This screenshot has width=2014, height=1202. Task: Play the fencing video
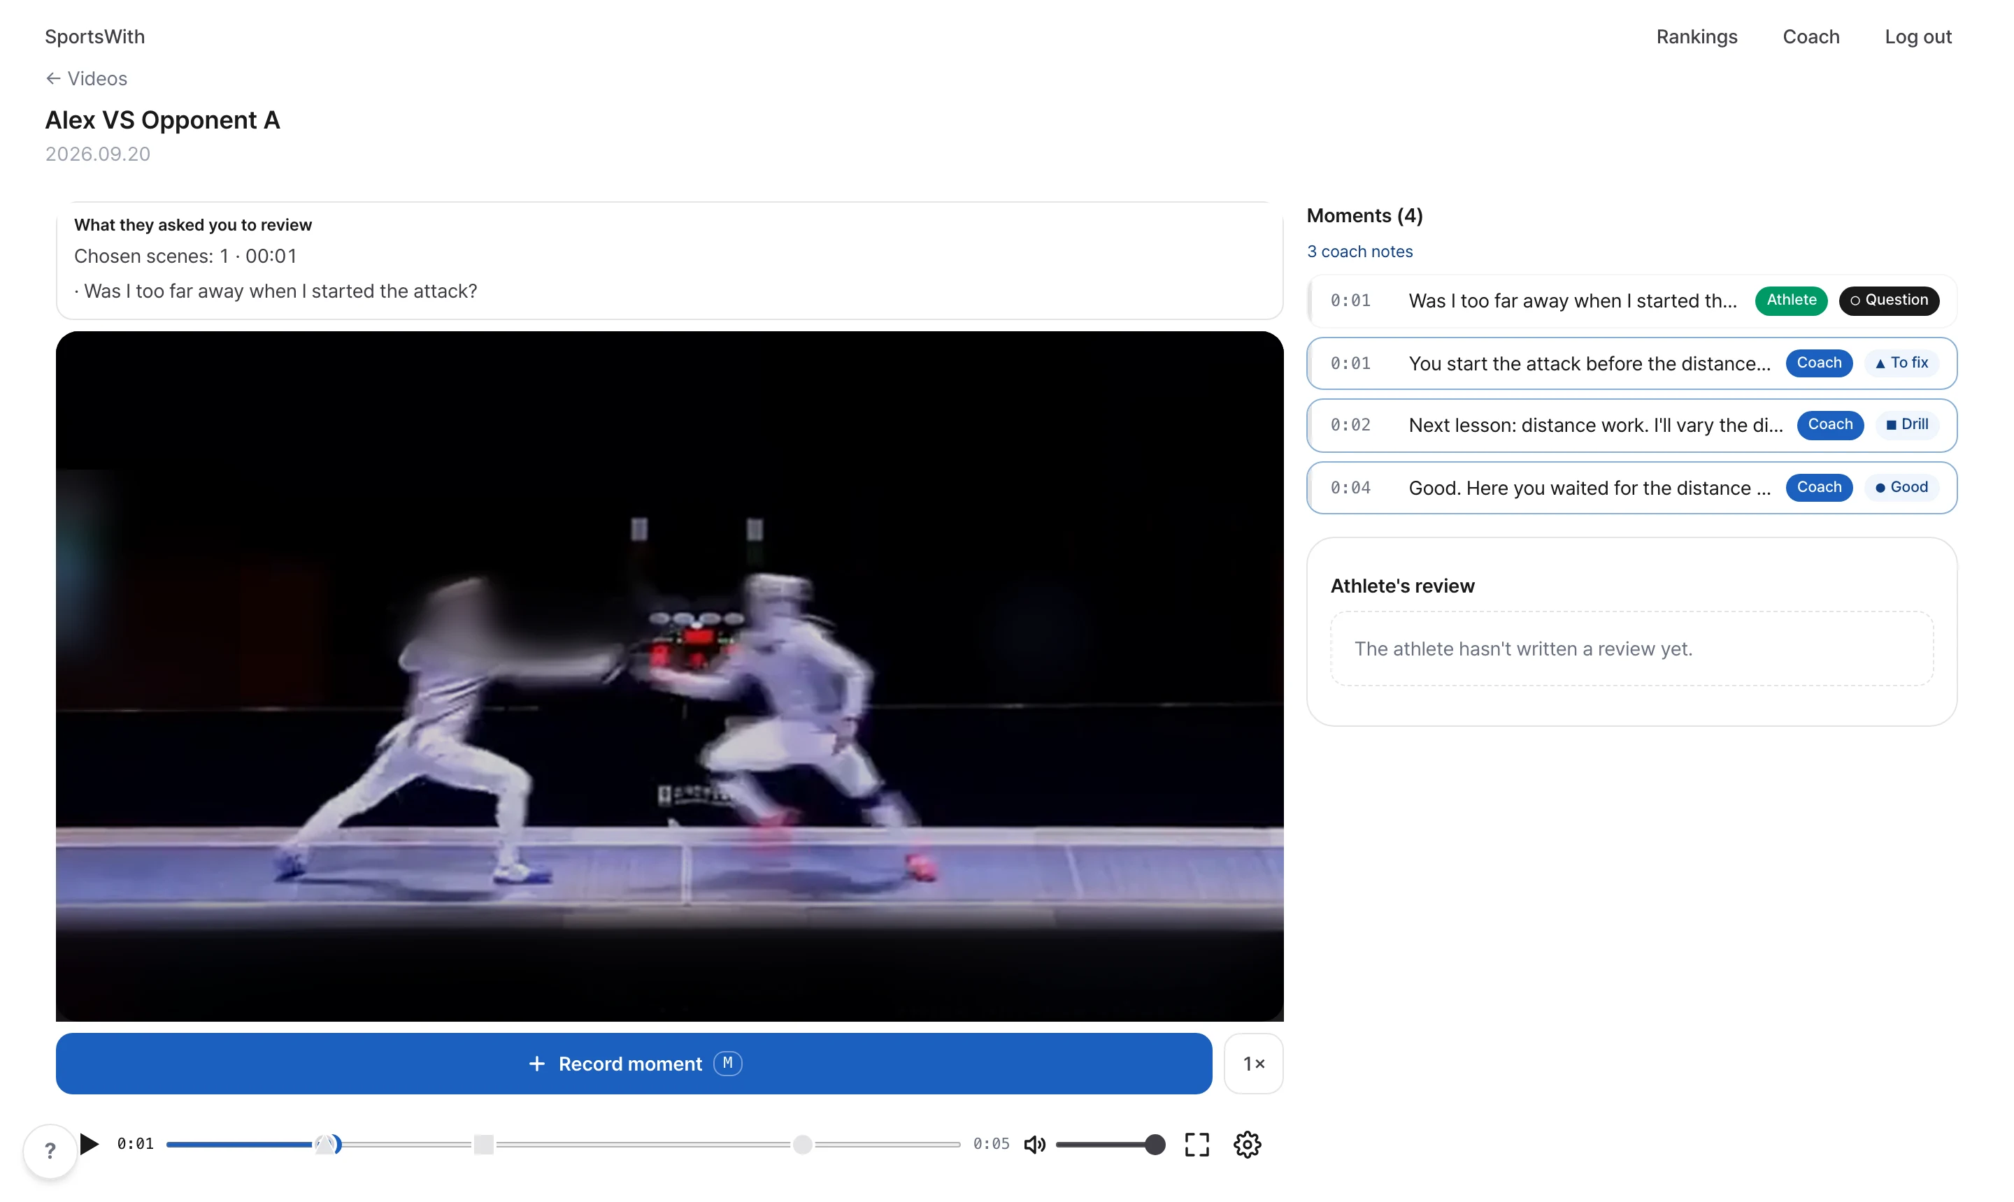90,1144
